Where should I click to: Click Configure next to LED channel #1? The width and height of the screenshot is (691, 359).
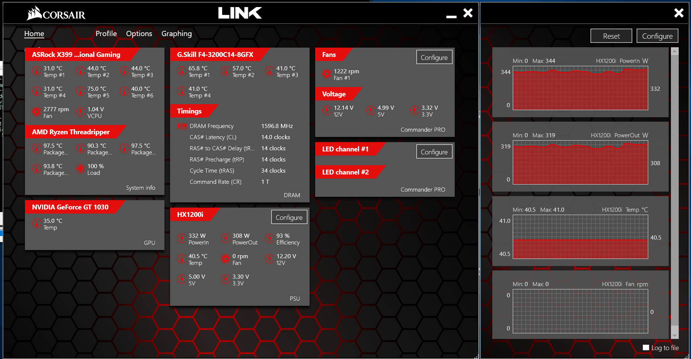[434, 152]
